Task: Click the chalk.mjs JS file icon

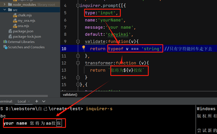Action: (15, 15)
